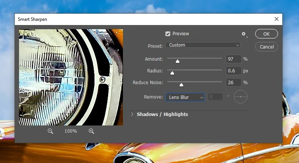Click the 100% zoom level text
Image resolution: width=299 pixels, height=163 pixels.
point(71,131)
